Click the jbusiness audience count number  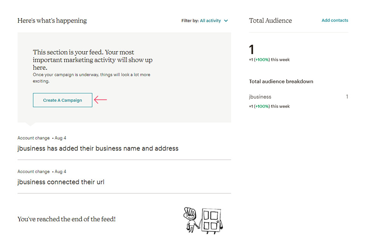pos(347,97)
